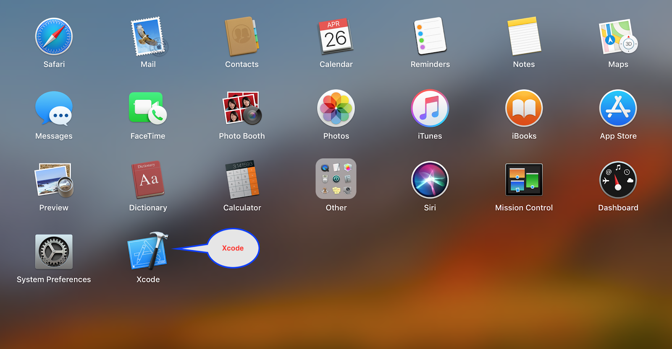Screen dimensions: 672x349
Task: Open iTunes
Action: pos(430,108)
